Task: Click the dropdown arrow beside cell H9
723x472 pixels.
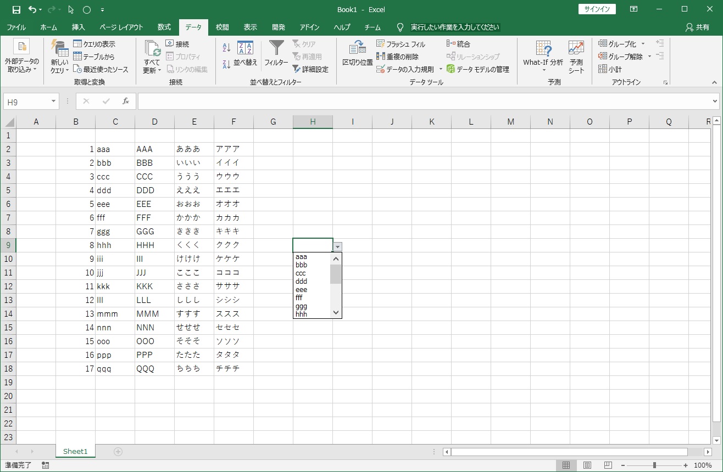Action: click(338, 247)
